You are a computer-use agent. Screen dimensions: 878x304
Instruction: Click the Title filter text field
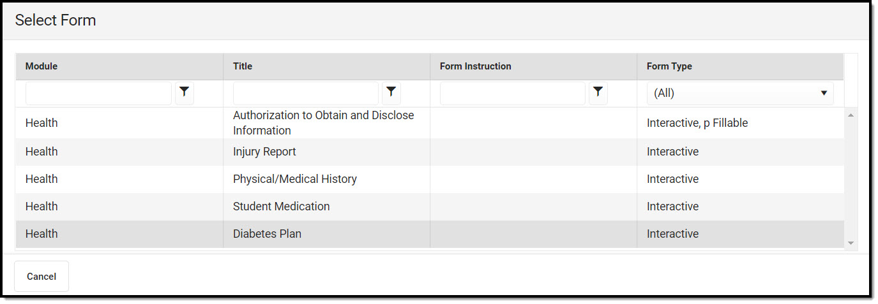click(305, 93)
